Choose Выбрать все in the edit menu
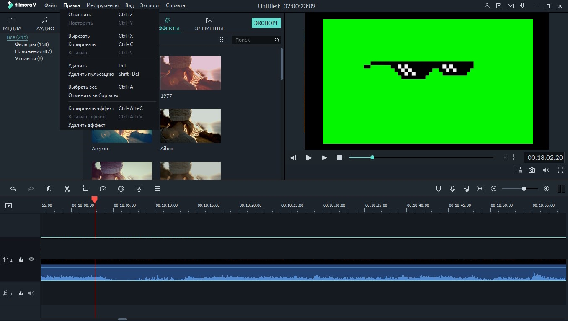Image resolution: width=568 pixels, height=321 pixels. pyautogui.click(x=83, y=87)
